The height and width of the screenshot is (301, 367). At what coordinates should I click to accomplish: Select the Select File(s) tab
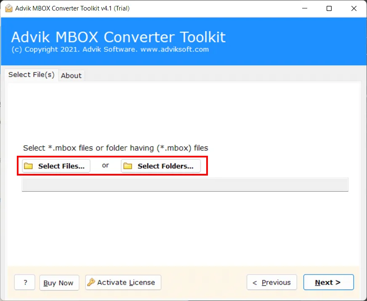click(x=31, y=75)
